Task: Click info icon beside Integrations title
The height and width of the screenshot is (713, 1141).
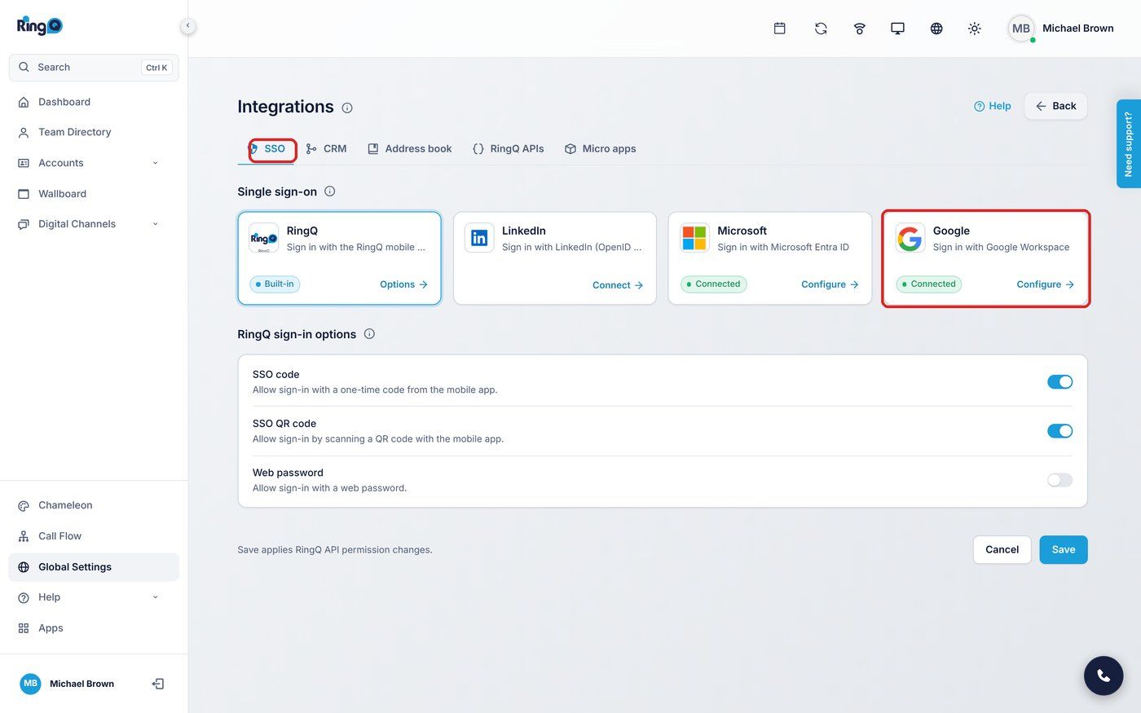Action: pyautogui.click(x=347, y=108)
